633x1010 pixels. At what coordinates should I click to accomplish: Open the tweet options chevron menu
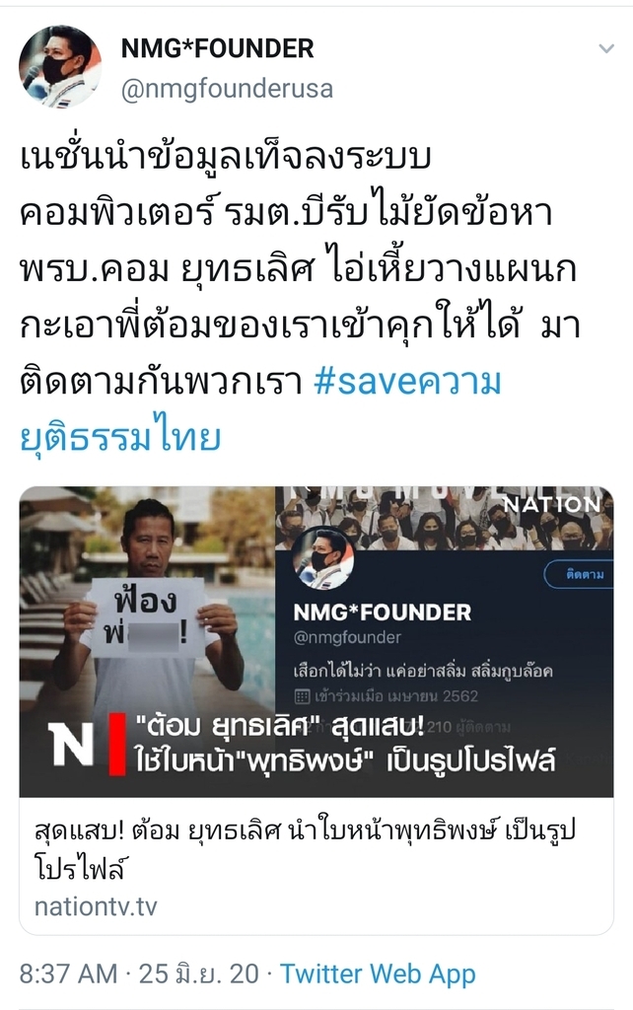coord(606,48)
